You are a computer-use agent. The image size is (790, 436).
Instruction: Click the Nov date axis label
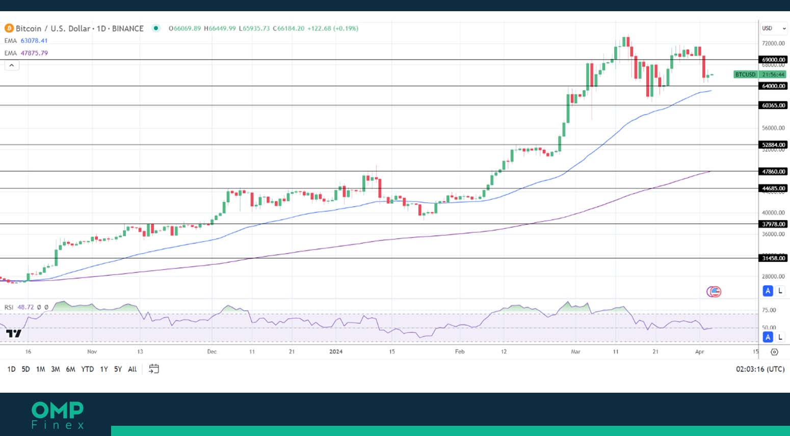click(x=92, y=351)
